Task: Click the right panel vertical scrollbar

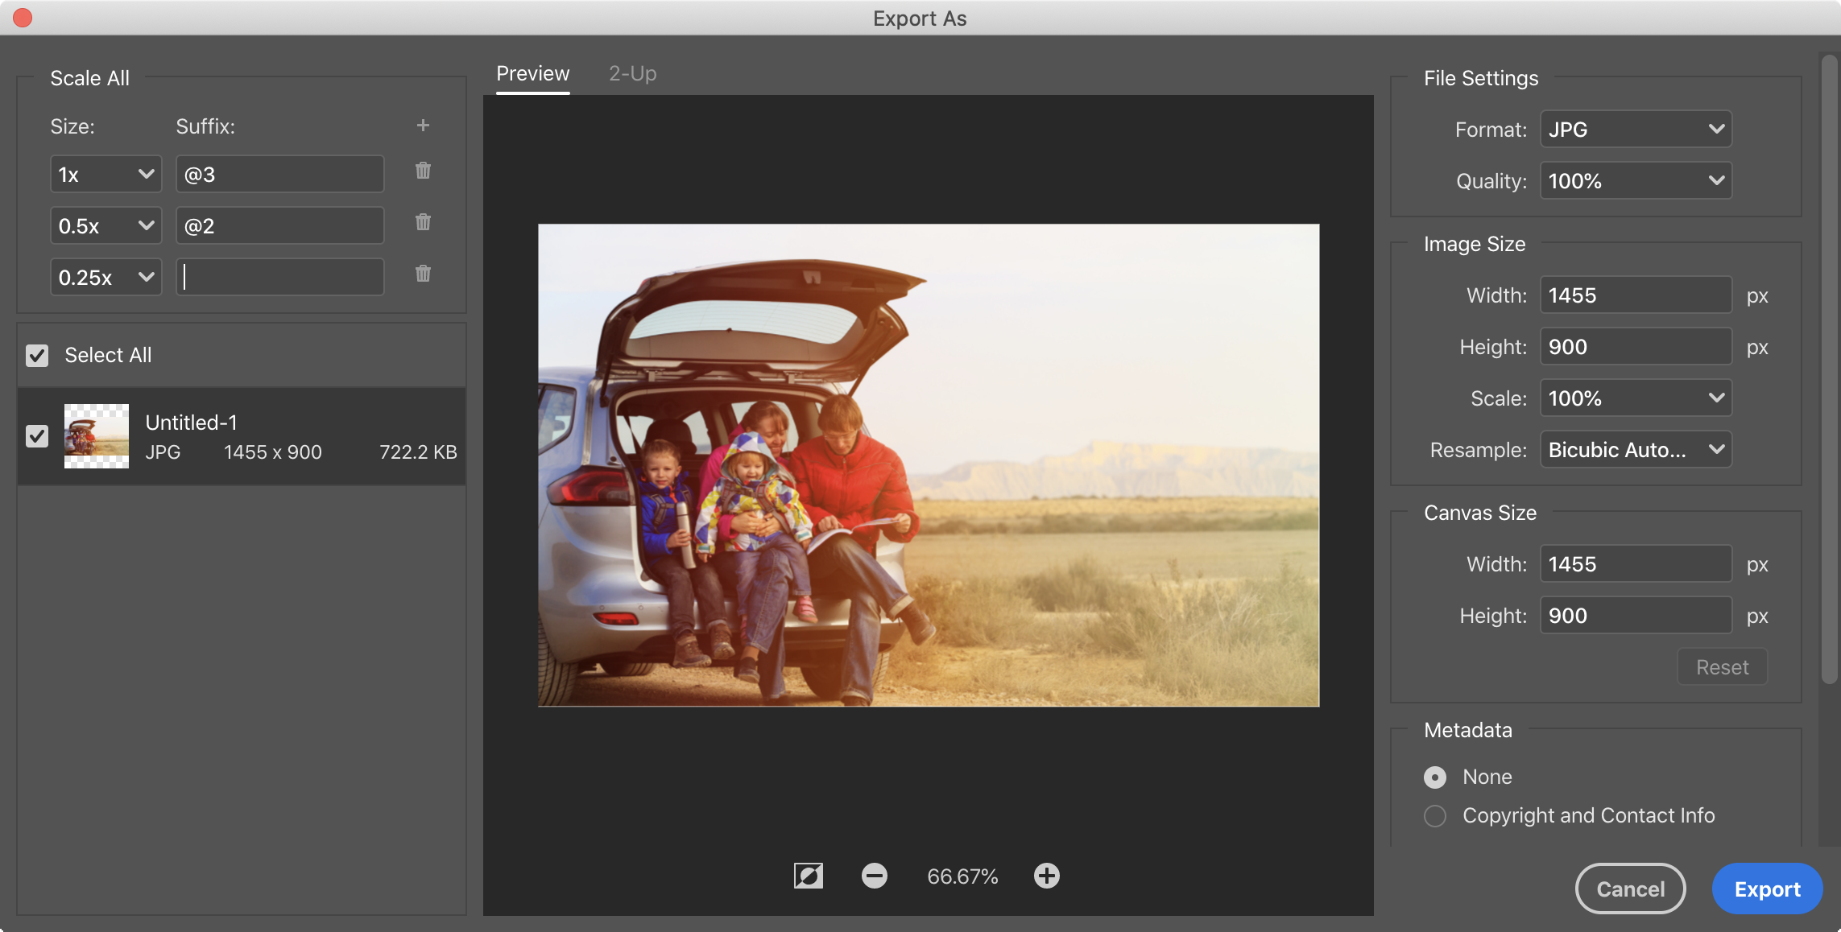Action: pyautogui.click(x=1829, y=370)
